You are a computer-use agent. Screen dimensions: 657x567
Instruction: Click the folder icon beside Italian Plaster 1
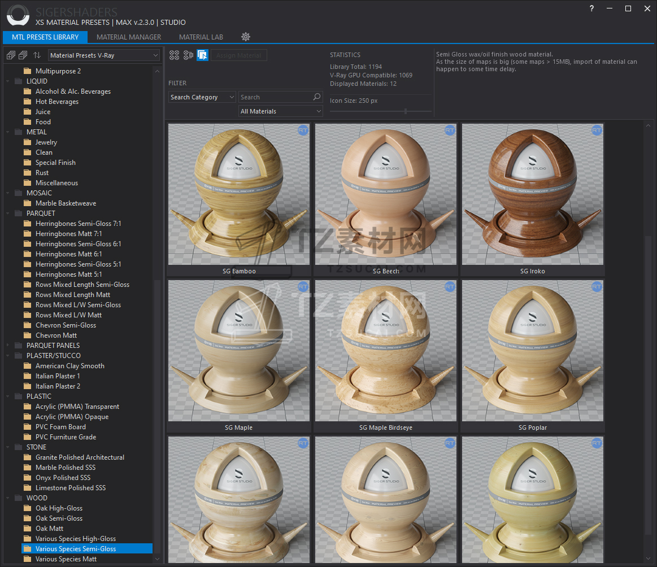coord(28,376)
